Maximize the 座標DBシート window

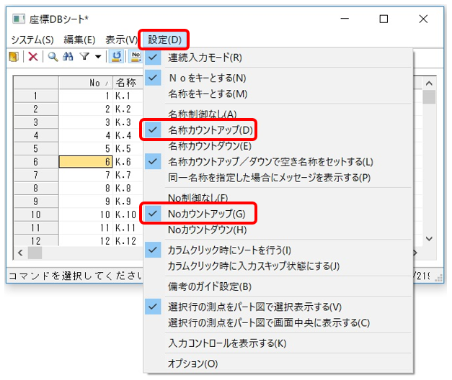pyautogui.click(x=384, y=19)
